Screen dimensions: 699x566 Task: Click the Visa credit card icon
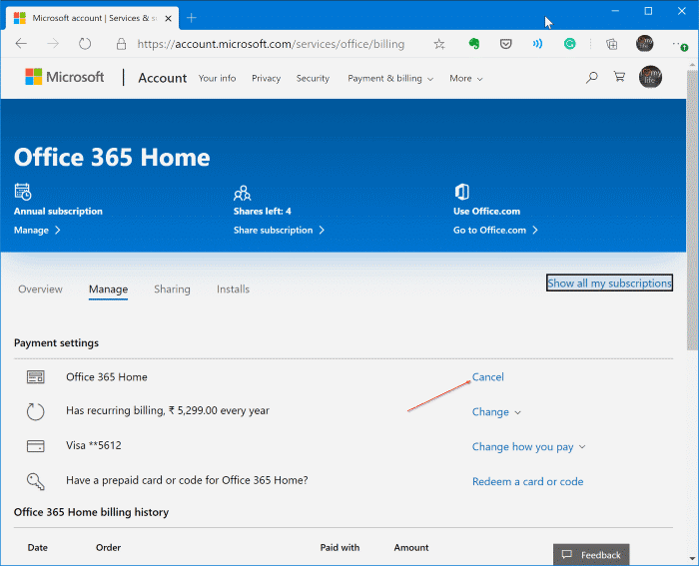point(36,446)
